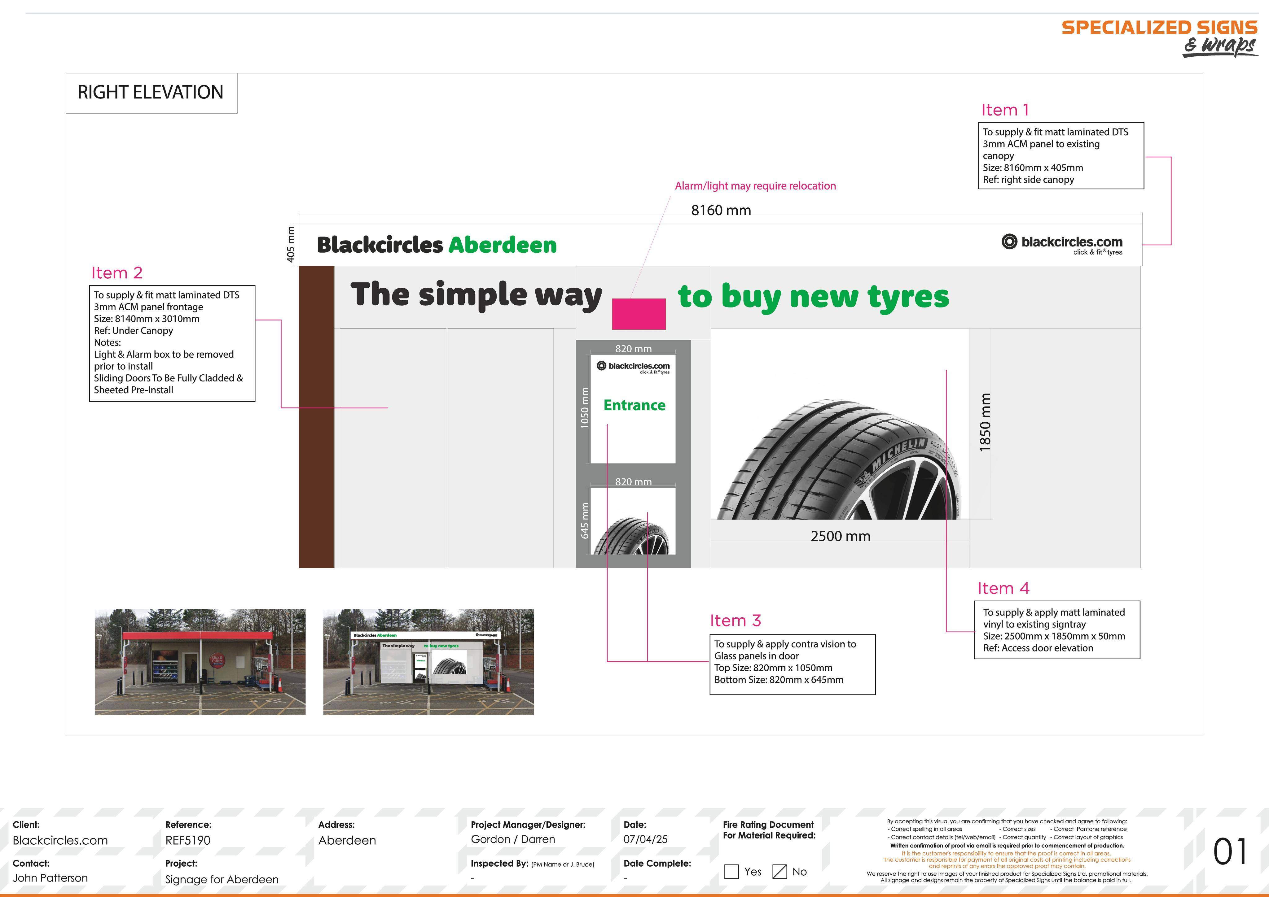
Task: Select the Item 2 frontage description box
Action: pos(172,343)
